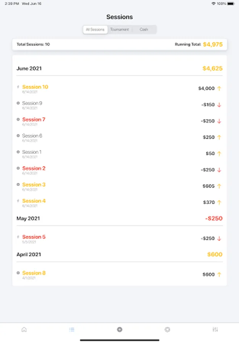The width and height of the screenshot is (239, 343).
Task: Open the sliders settings icon
Action: pos(215,330)
